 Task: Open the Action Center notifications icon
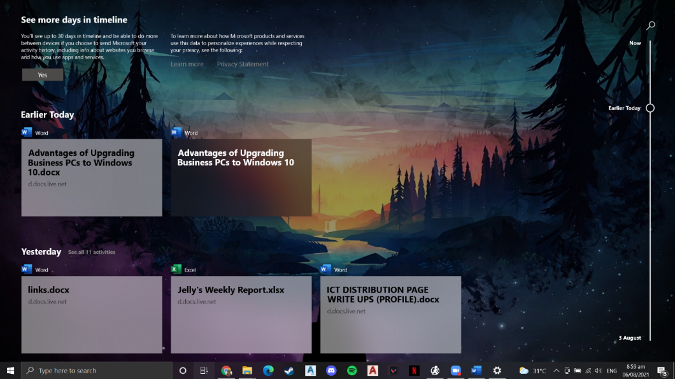662,370
